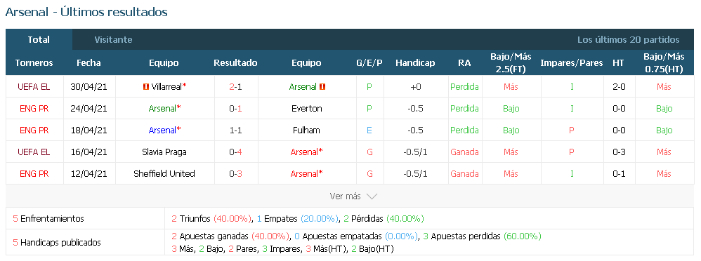Image resolution: width=701 pixels, height=261 pixels.
Task: Open Los últimos 20 partidos selector
Action: (628, 40)
